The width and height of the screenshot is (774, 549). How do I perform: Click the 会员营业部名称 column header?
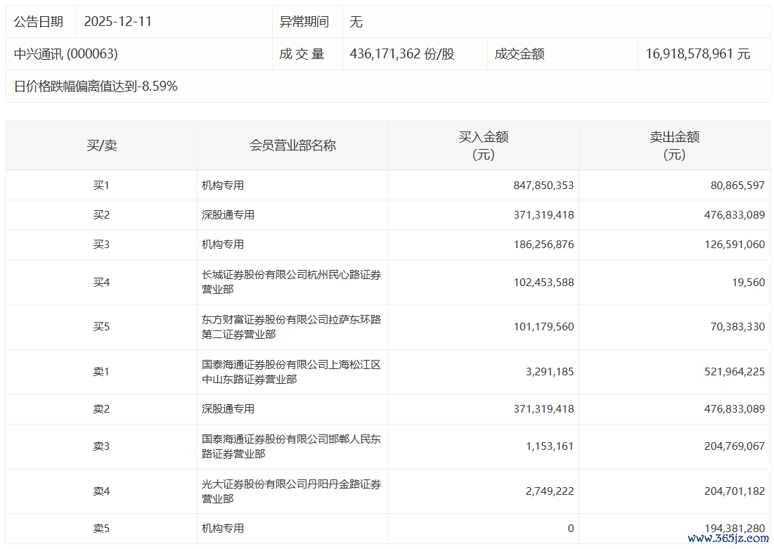[x=292, y=146]
